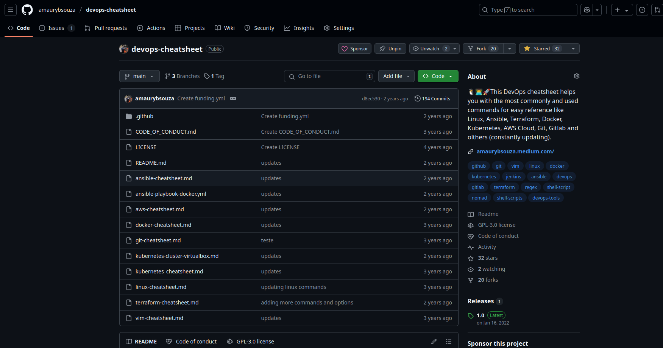Image resolution: width=663 pixels, height=348 pixels.
Task: Edit the README with the pencil icon
Action: [434, 342]
